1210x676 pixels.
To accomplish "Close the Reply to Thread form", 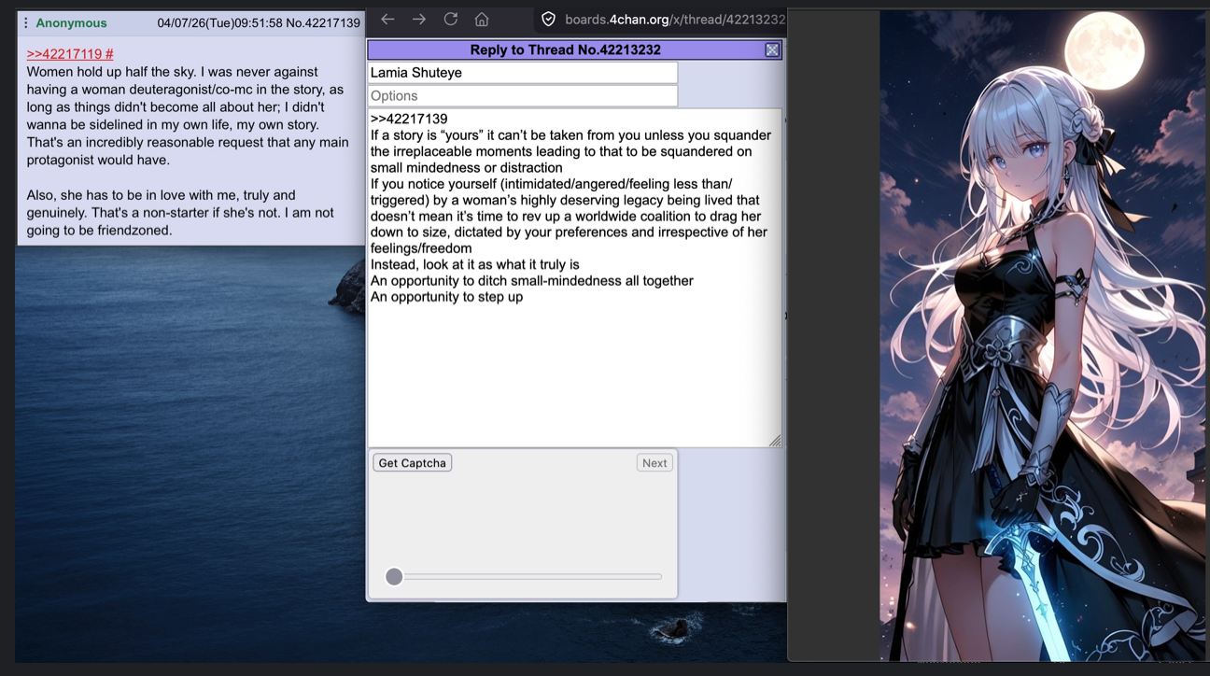I will click(x=772, y=50).
